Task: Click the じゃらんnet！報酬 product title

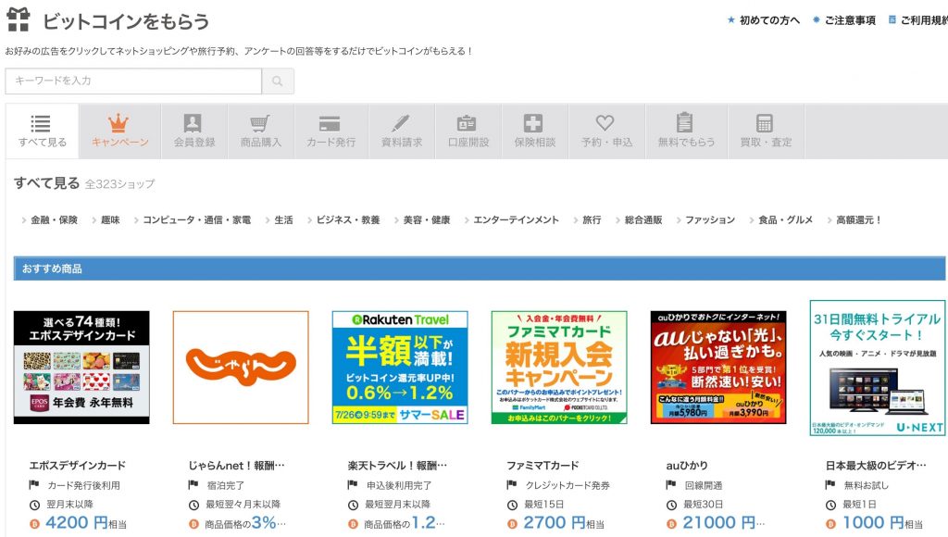Action: 236,466
